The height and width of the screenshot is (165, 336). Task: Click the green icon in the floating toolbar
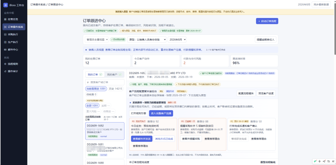315,161
